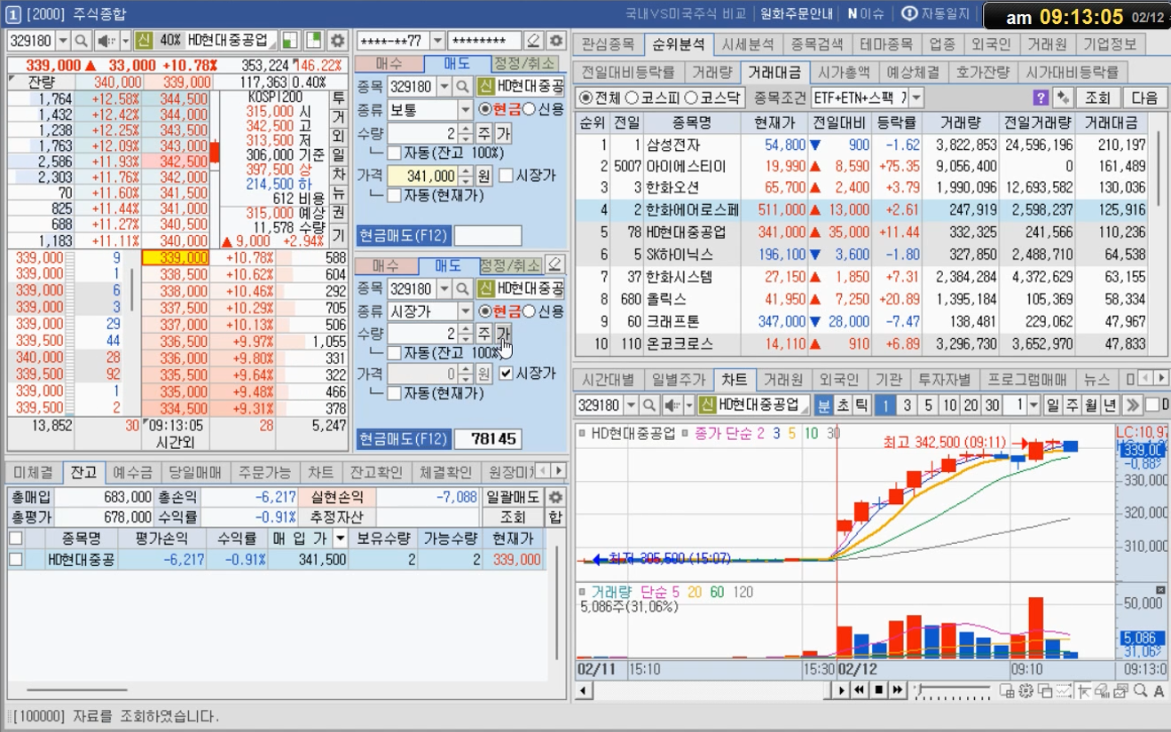Increase quantity with stepper in upper form

point(466,129)
